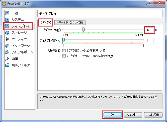Image resolution: width=167 pixels, height=122 pixels.
Task: Switch to ビデオ(V) tab
Action: pyautogui.click(x=46, y=22)
